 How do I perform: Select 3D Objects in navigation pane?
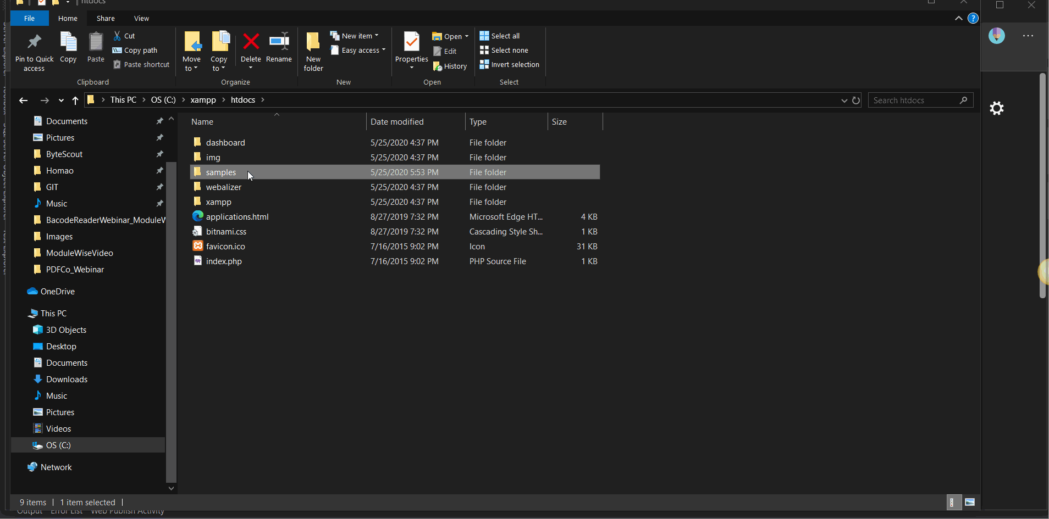pos(66,330)
